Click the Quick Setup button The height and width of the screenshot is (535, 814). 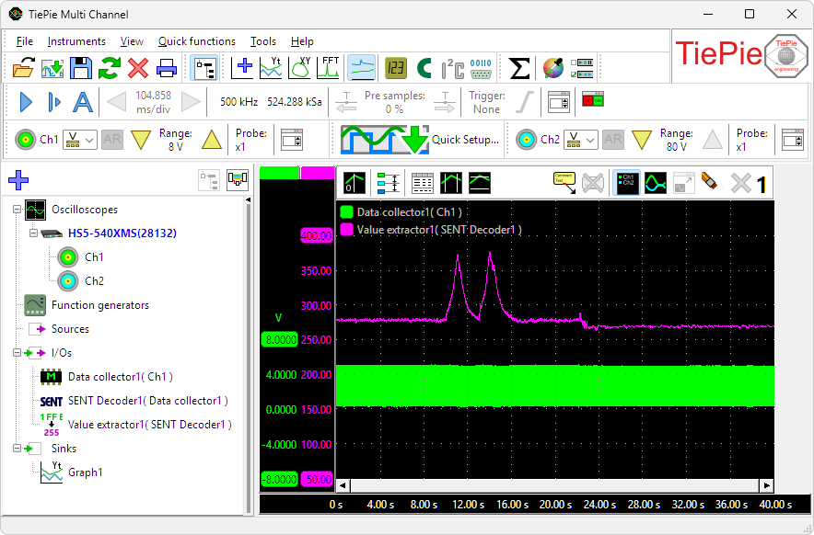[420, 140]
